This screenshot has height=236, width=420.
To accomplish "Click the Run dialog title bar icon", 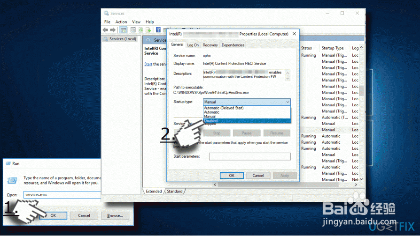I will [x=8, y=163].
